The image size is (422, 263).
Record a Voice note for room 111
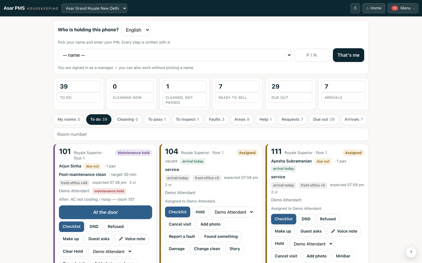coord(344,231)
